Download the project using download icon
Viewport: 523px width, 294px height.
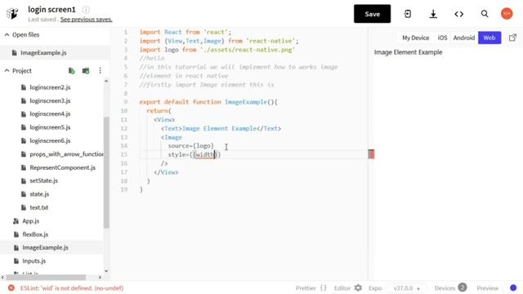[433, 14]
